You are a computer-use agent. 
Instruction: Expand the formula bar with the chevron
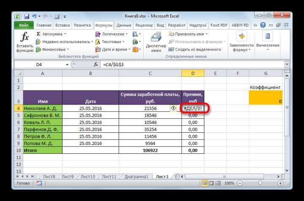287,64
